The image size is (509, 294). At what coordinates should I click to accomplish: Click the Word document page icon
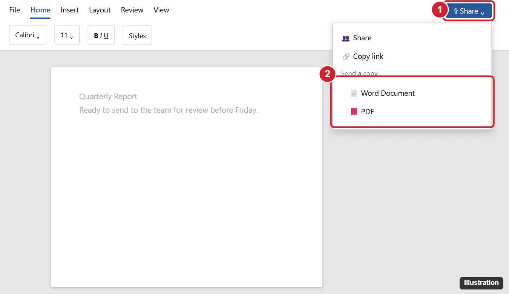coord(354,93)
